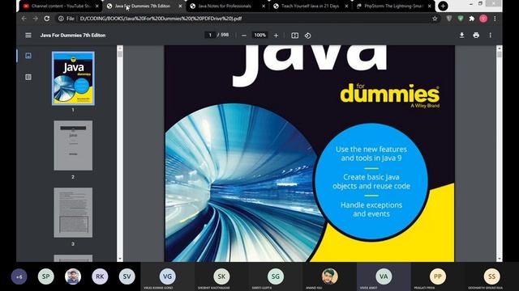The image size is (519, 291).
Task: Click the 100% zoom level field
Action: tap(259, 35)
